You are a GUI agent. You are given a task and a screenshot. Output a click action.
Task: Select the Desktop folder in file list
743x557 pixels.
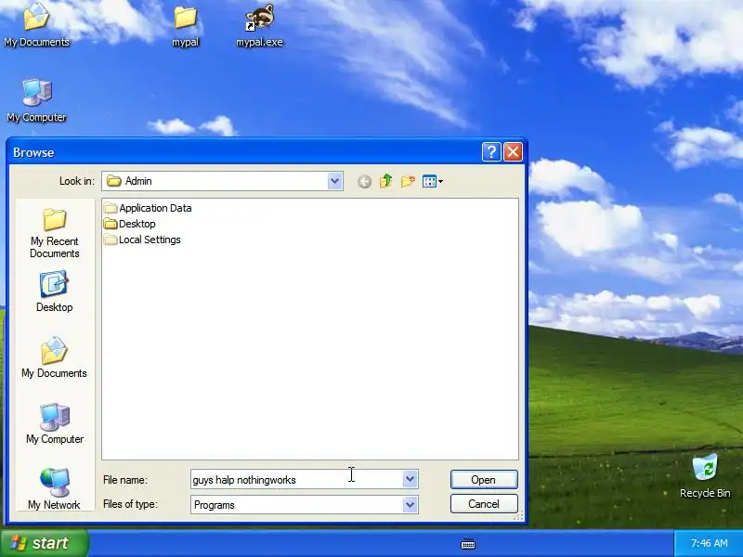click(x=130, y=224)
